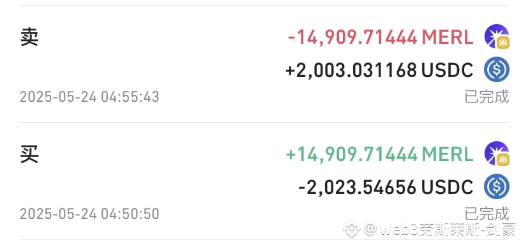Tap the timestamp 2025-05-24 04:50:50
This screenshot has width=521, height=245.
click(x=89, y=214)
